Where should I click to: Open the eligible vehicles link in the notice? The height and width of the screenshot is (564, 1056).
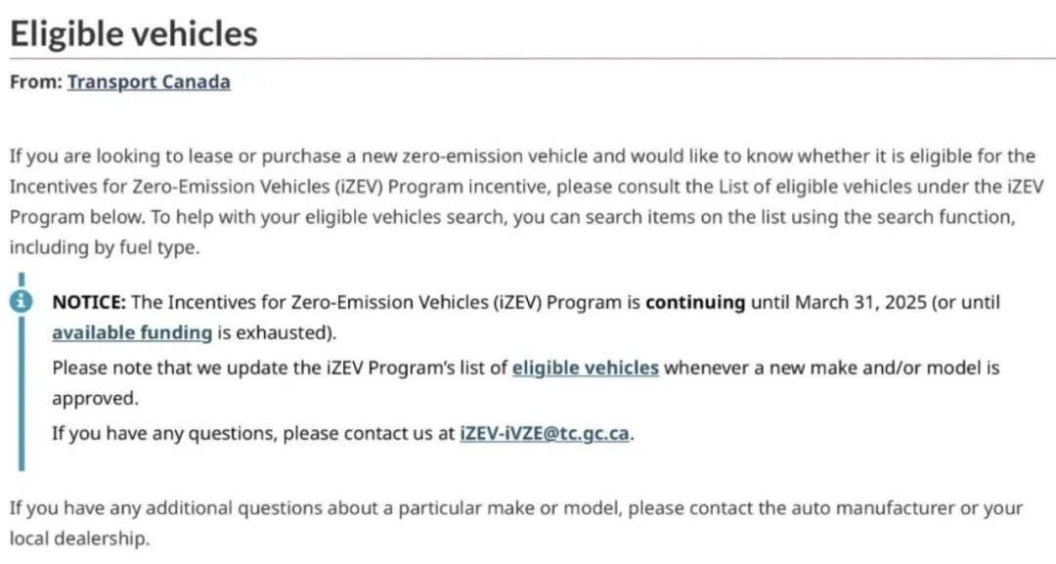click(586, 368)
